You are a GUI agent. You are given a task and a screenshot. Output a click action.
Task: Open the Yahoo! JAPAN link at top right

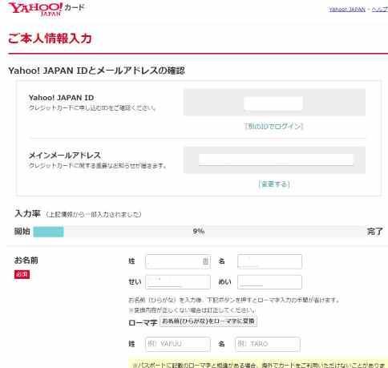point(347,10)
